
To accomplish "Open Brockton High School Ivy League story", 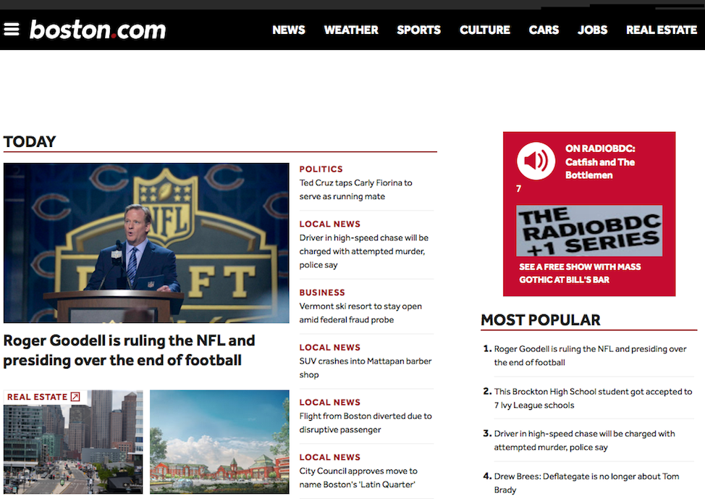I will [x=593, y=398].
